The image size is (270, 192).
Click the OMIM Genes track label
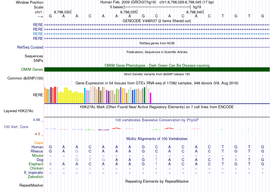tap(32, 70)
